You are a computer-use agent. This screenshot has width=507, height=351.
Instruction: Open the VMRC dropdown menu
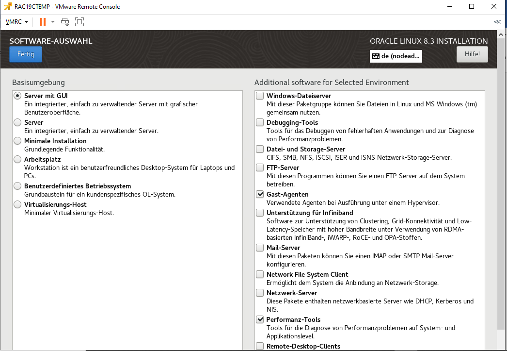point(17,22)
